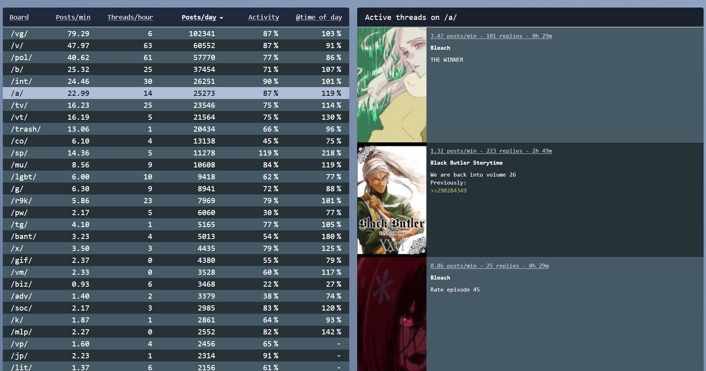This screenshot has width=706, height=371.
Task: Open the Bleach THE WINNER thread thumbnail
Action: click(x=392, y=85)
